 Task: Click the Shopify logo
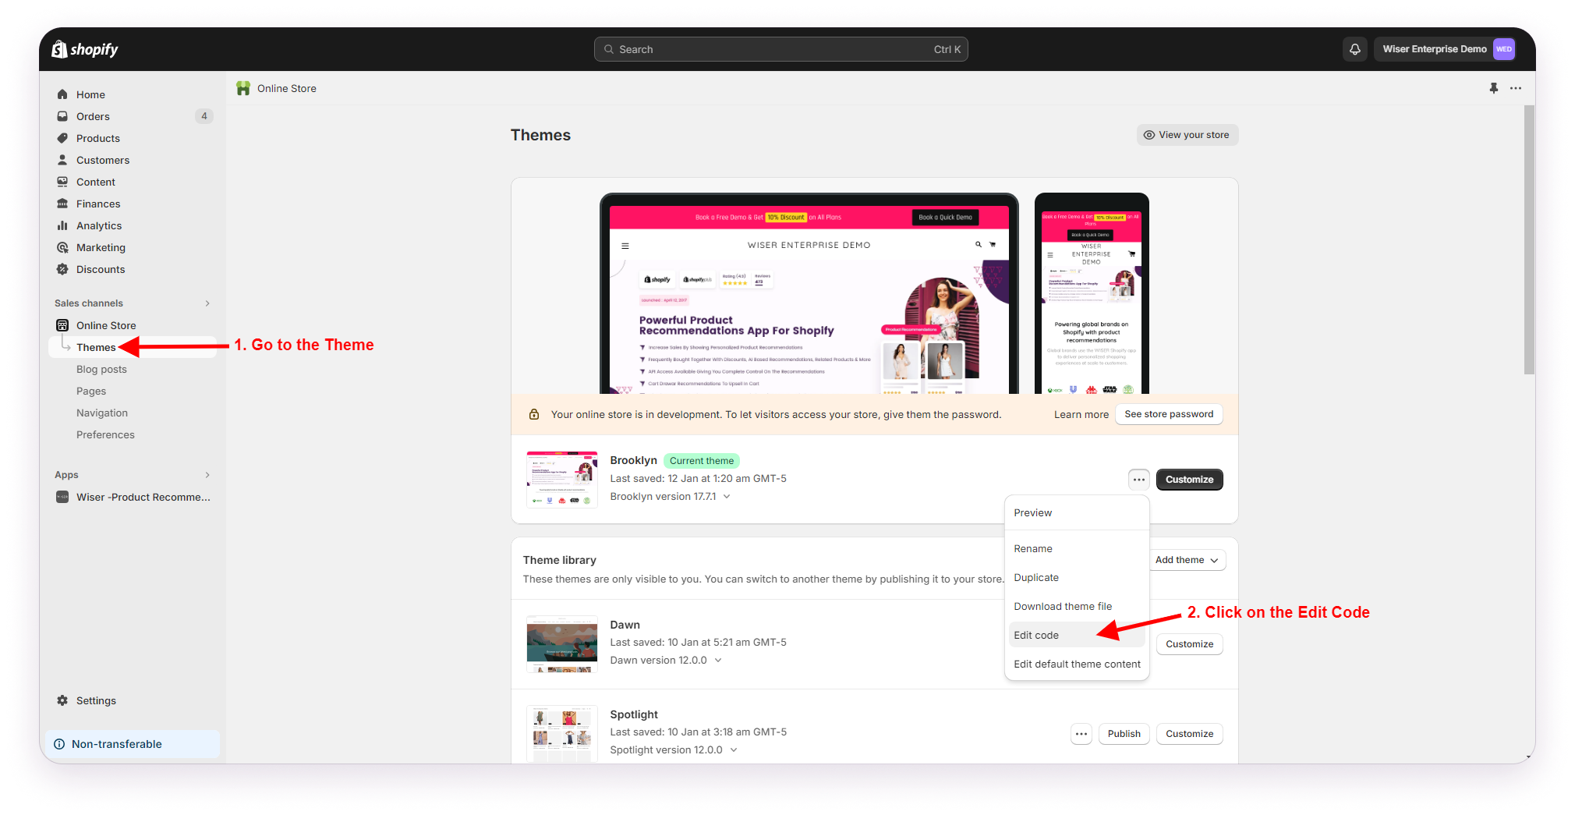click(x=85, y=49)
